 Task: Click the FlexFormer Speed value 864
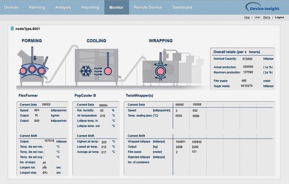tap(37, 110)
